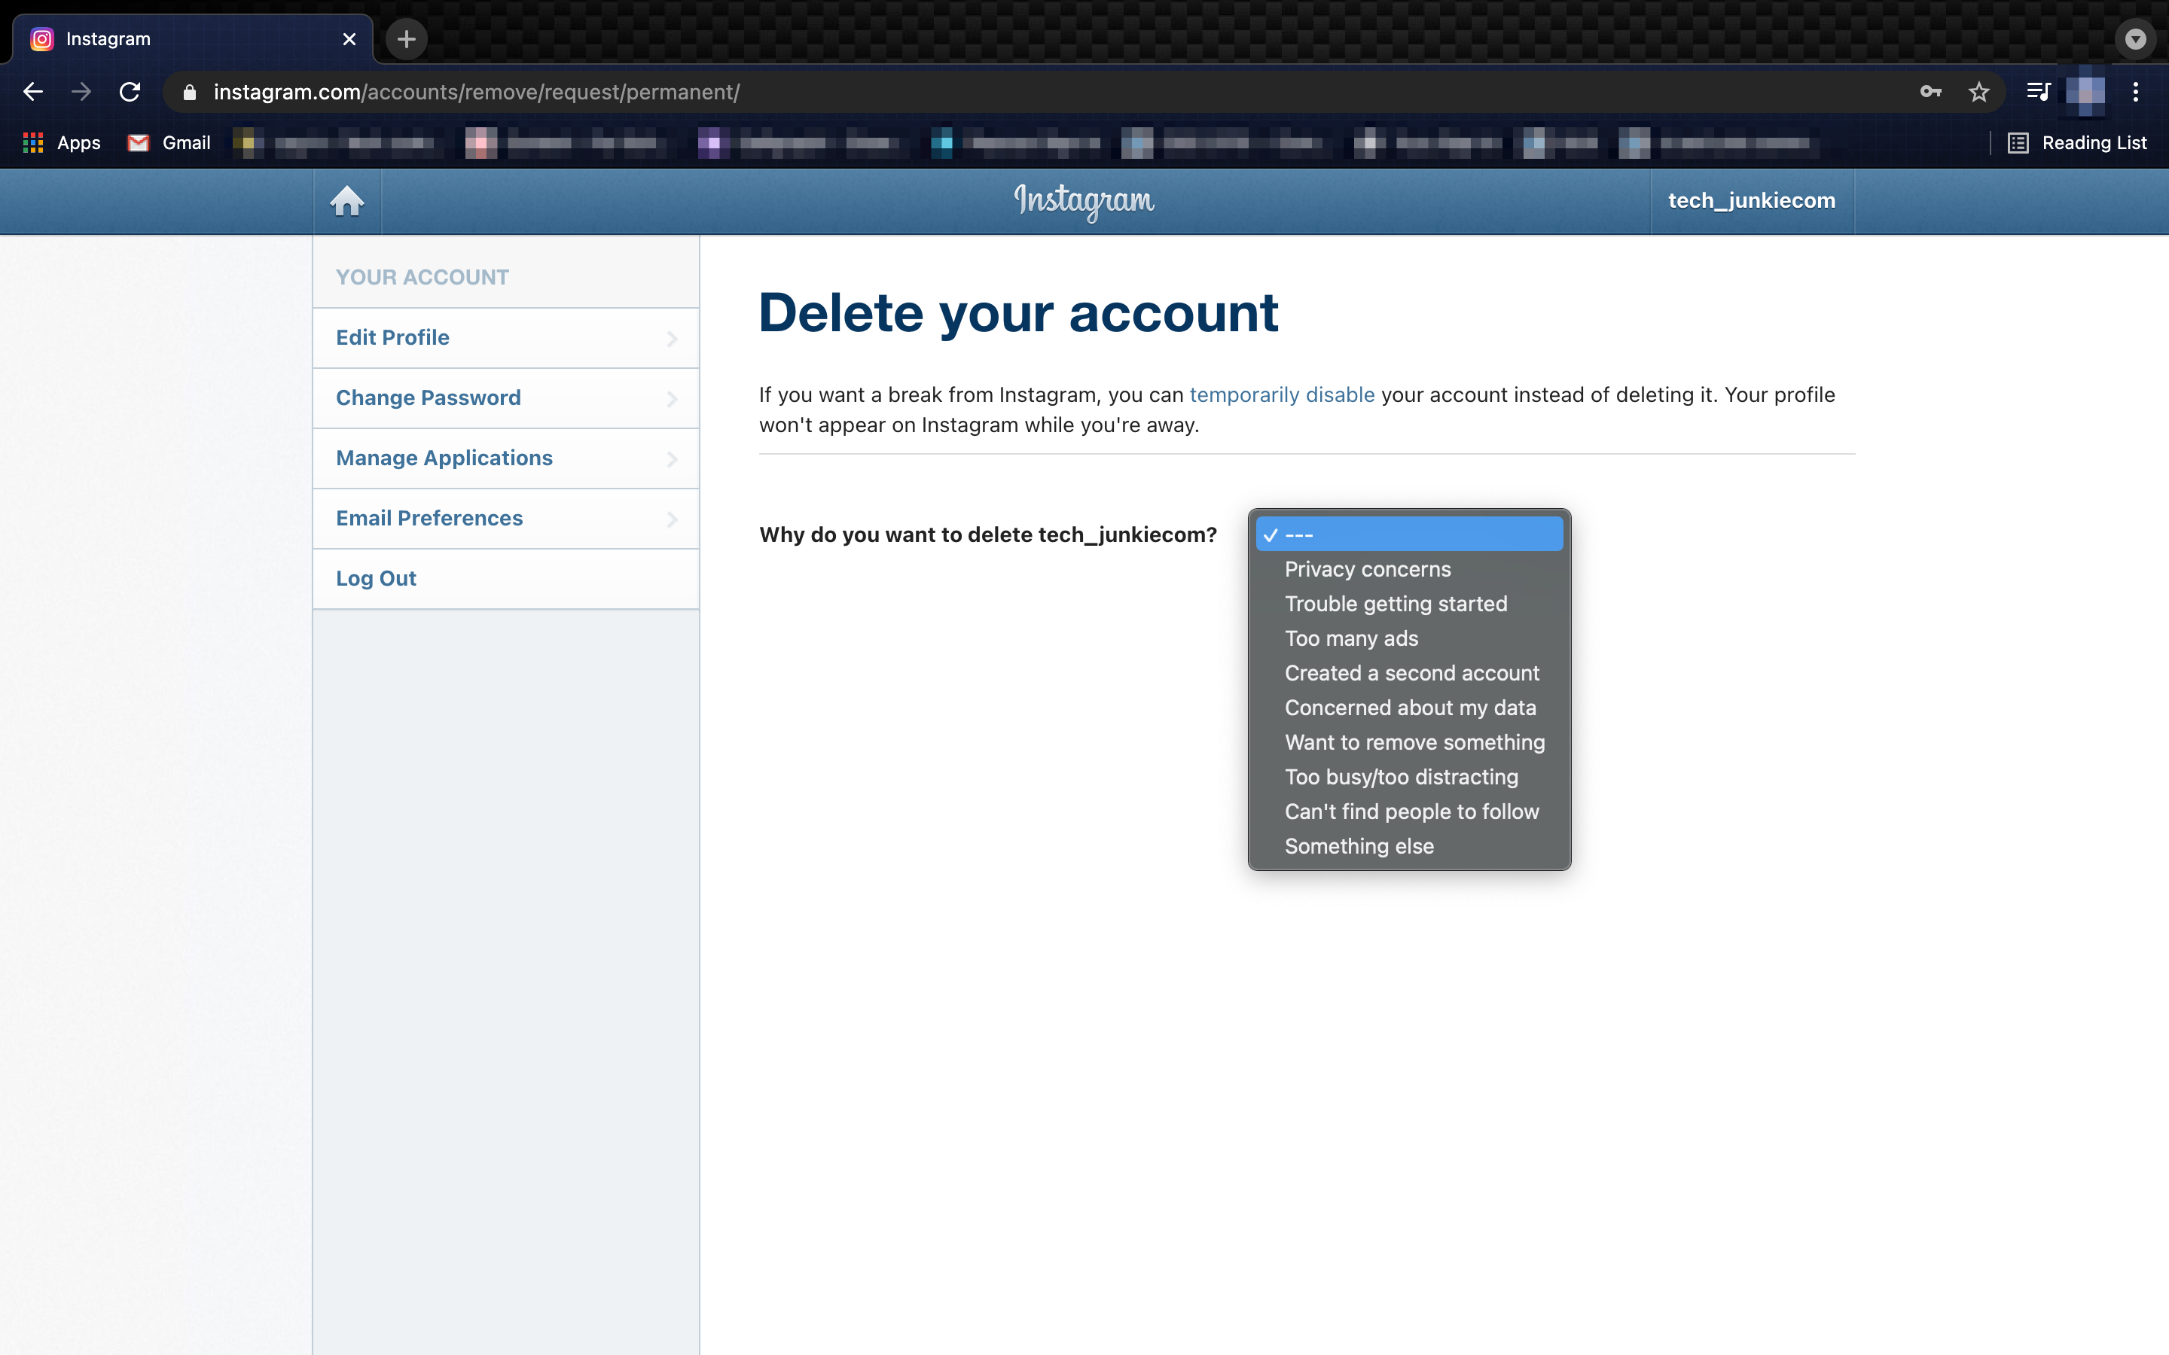2169x1355 pixels.
Task: Open Change Password in sidebar
Action: click(x=505, y=398)
